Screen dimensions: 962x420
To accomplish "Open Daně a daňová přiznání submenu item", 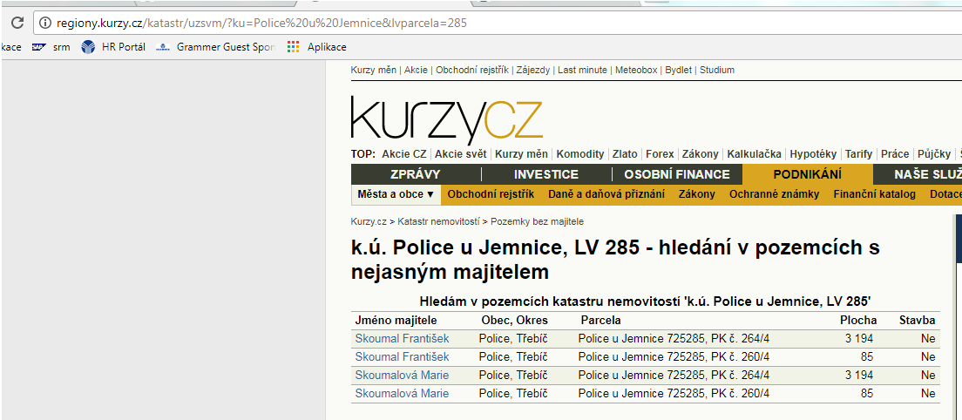I will tap(606, 194).
